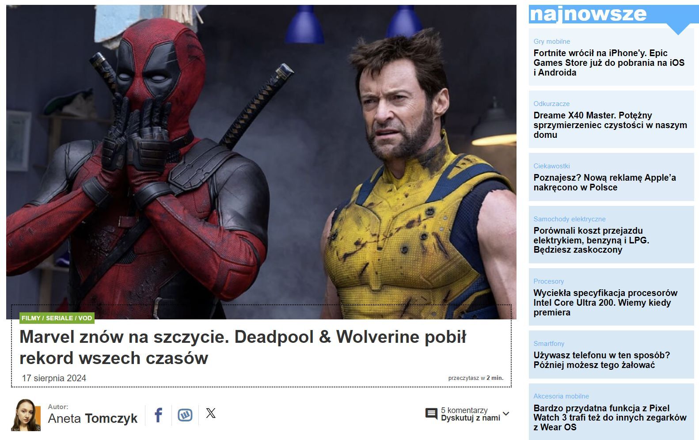Open 'Używasz telefonu w ten sposób' article

click(601, 360)
